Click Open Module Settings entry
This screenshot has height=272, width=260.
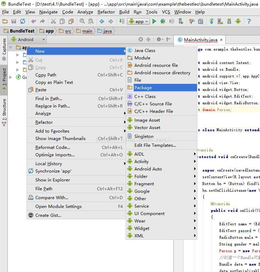(x=76, y=207)
